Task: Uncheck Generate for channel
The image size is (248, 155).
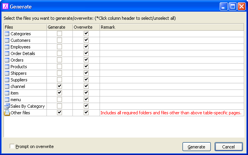Action: (59, 86)
